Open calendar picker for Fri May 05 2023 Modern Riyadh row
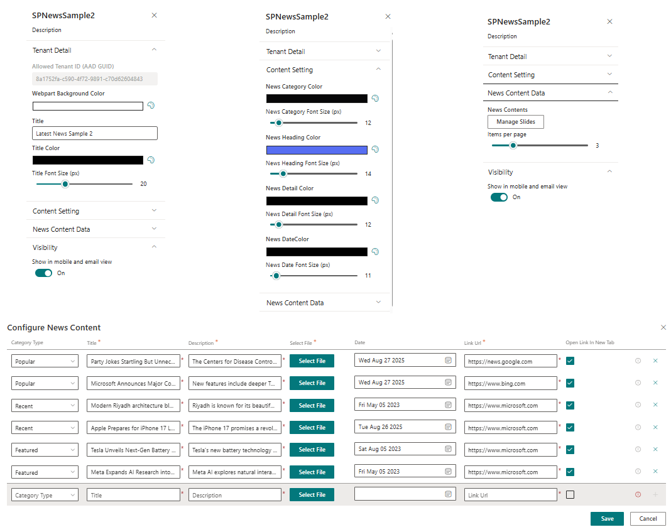The image size is (671, 532). pos(449,405)
